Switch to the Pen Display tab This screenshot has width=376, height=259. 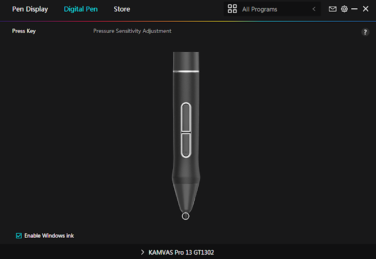coord(30,9)
